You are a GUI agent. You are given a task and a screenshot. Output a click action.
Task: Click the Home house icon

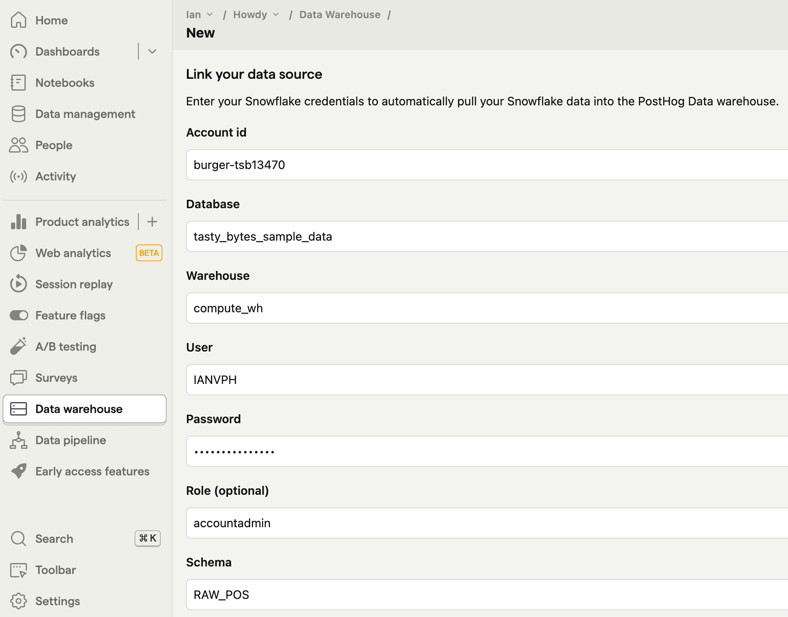(x=18, y=20)
